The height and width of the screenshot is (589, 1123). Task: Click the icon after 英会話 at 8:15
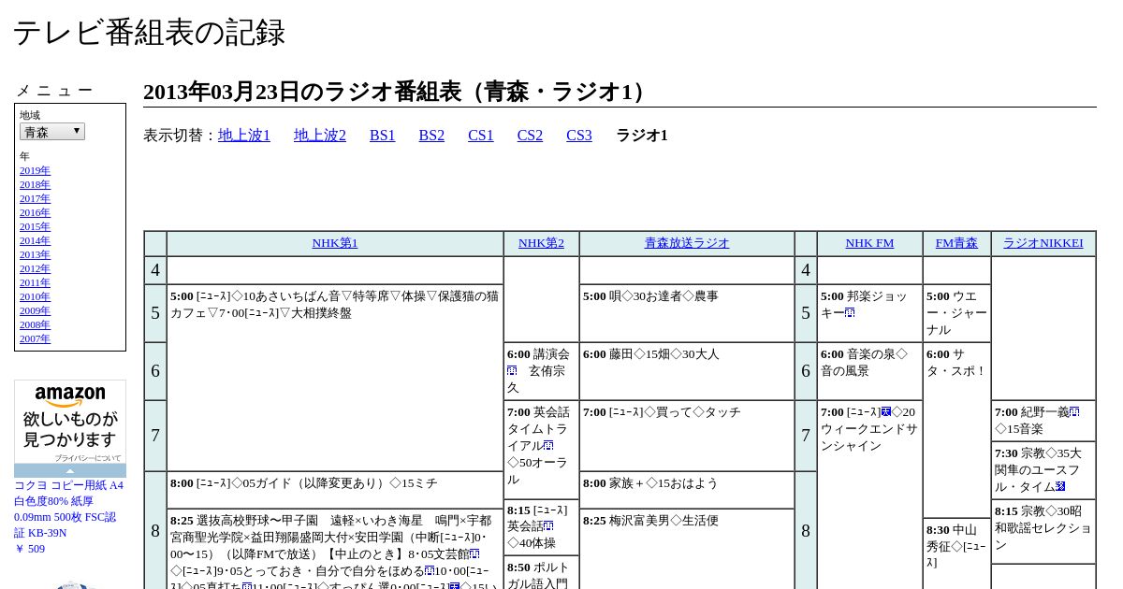click(x=547, y=526)
